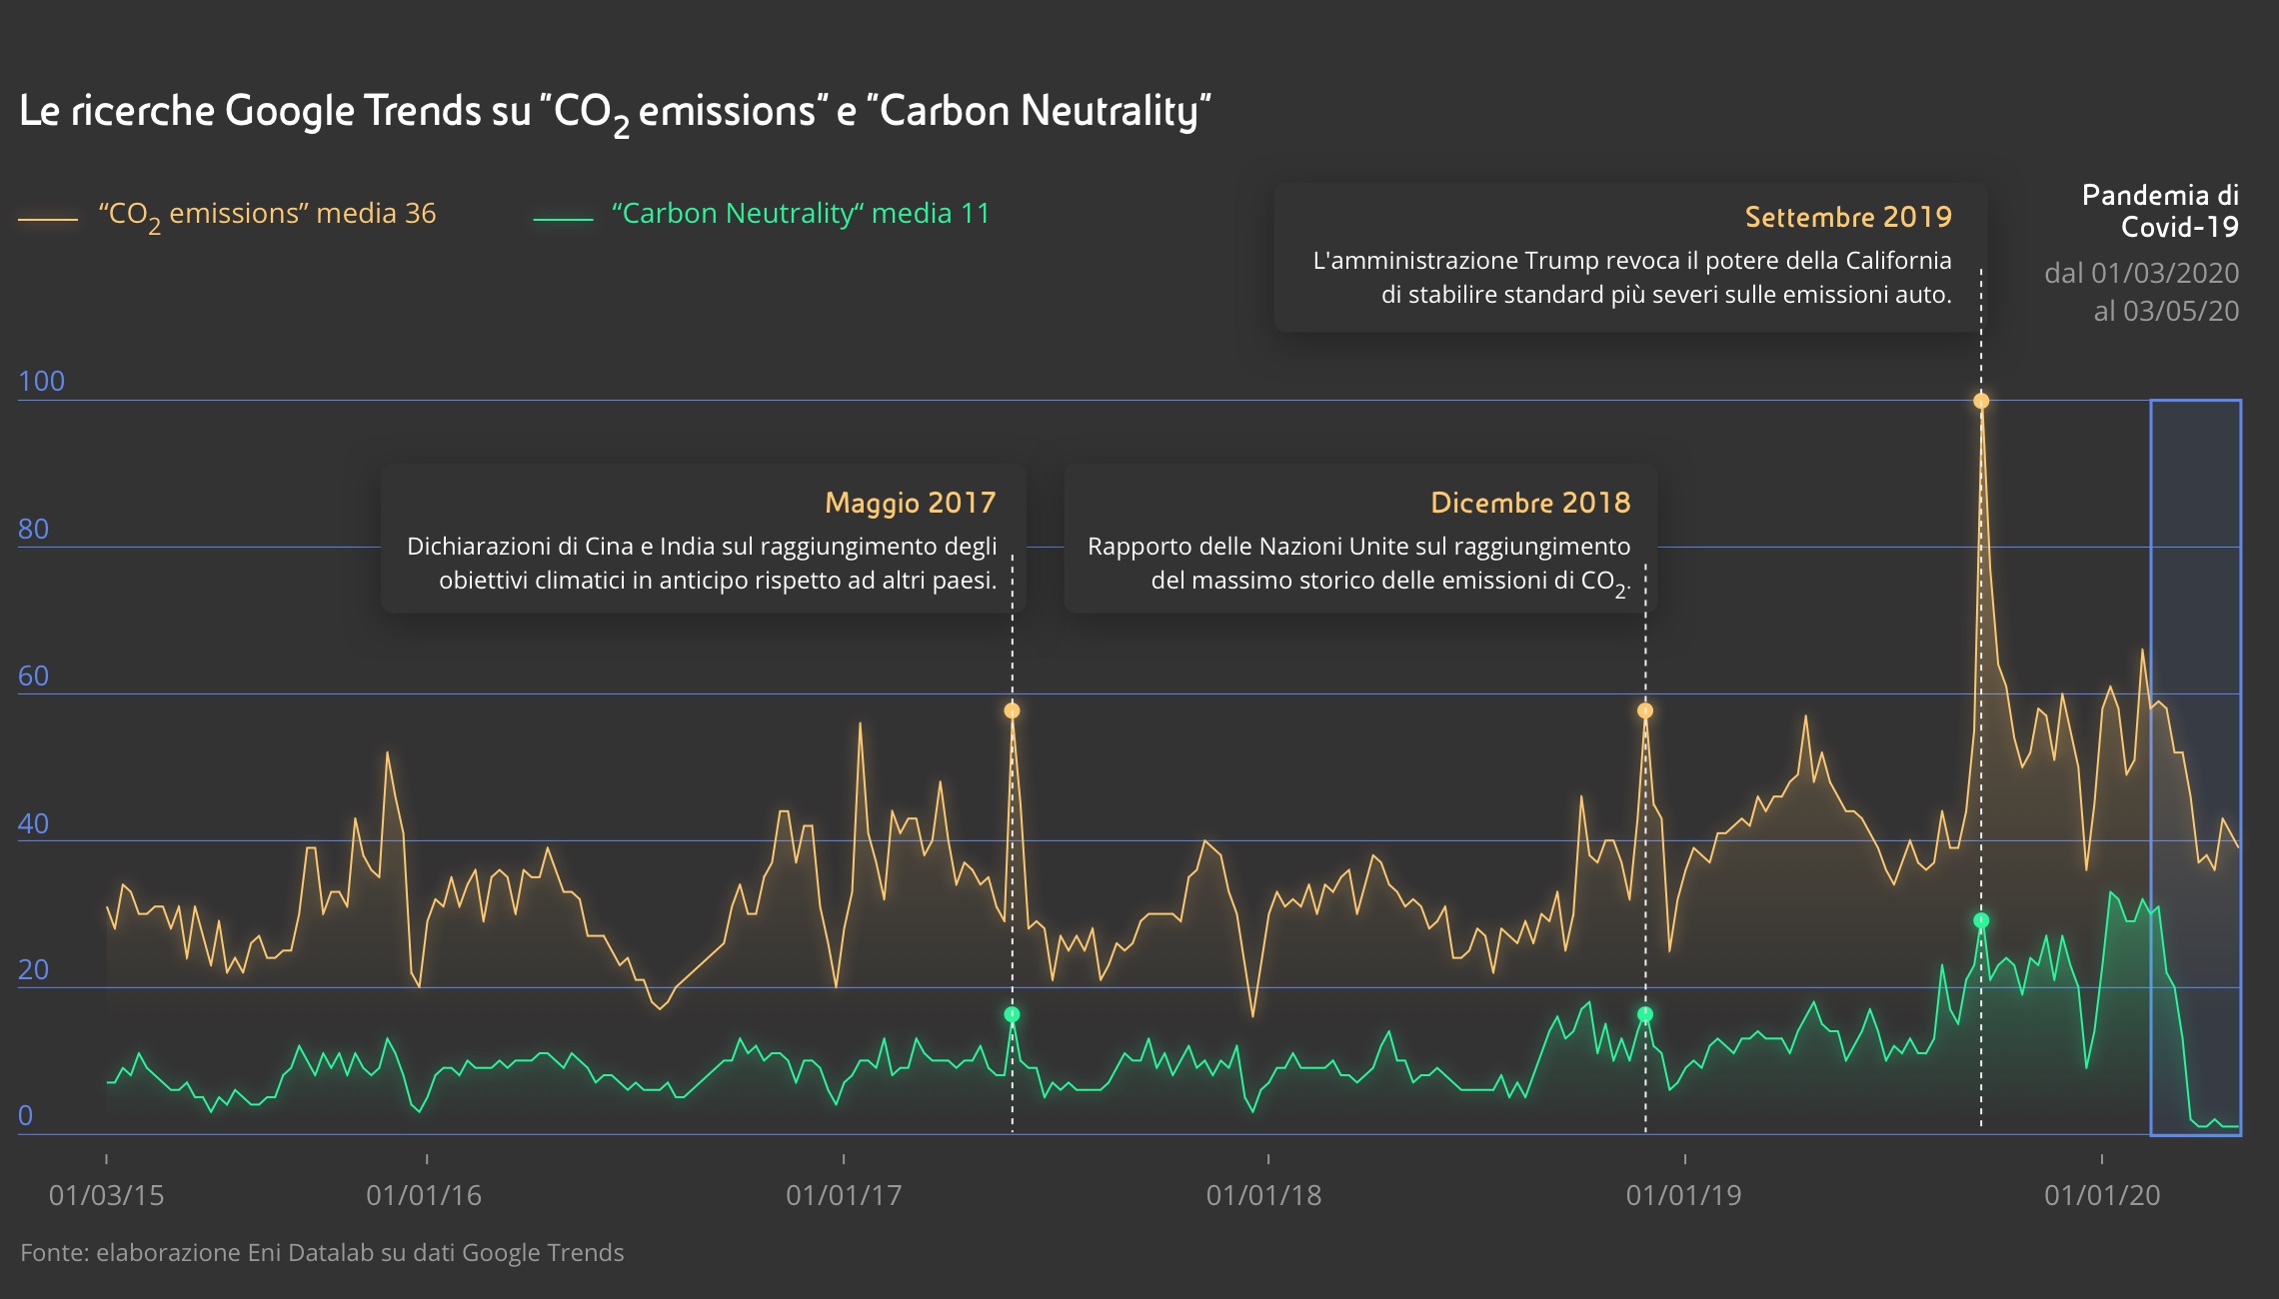Click the green marker on the Maggio 2017 line

[1012, 1014]
